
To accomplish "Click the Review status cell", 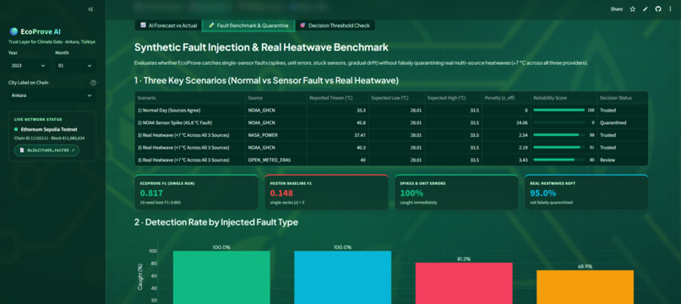I will pos(623,160).
